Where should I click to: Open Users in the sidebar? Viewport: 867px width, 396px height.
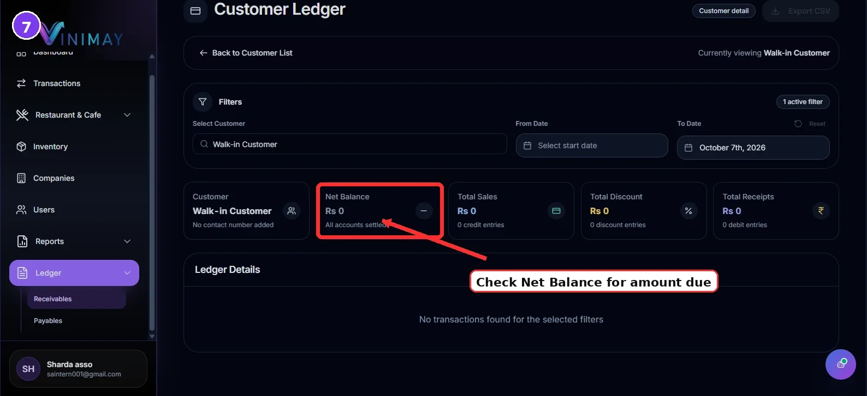(x=74, y=210)
